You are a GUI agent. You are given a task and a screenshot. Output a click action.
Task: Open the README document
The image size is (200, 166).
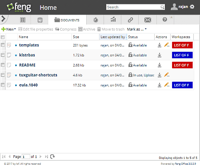pos(27,65)
